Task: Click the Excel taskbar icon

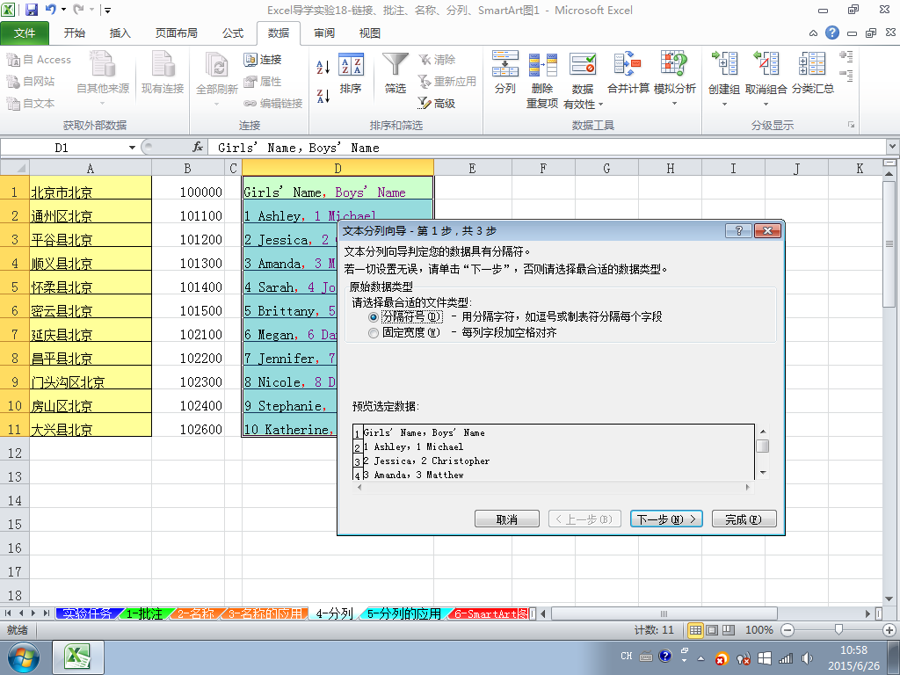Action: [78, 657]
